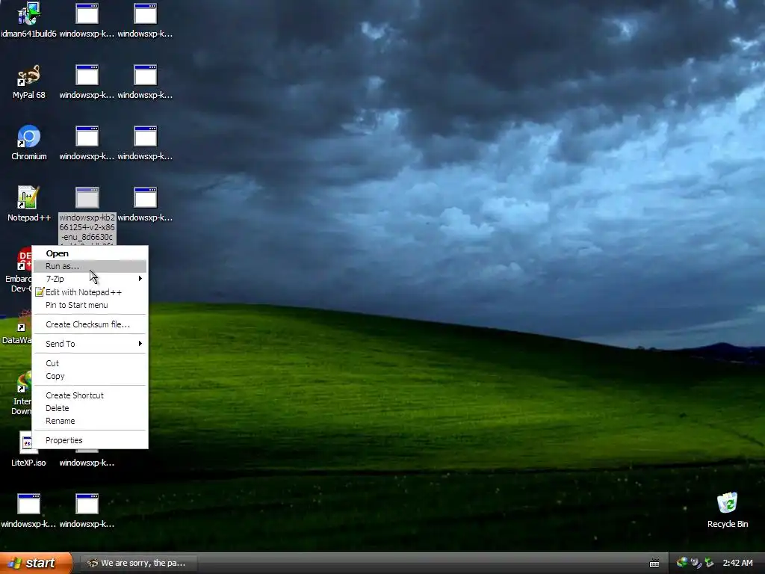This screenshot has width=765, height=574.
Task: Click the highlighted windowsxp-kb2661254-v2-x86-enu file icon
Action: coord(87,197)
